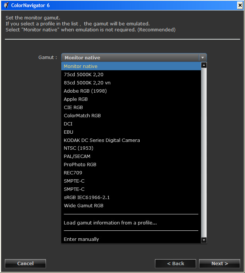The image size is (245, 273).
Task: Choose the 75cd 5000K 2,20 gamut entry
Action: (84, 75)
